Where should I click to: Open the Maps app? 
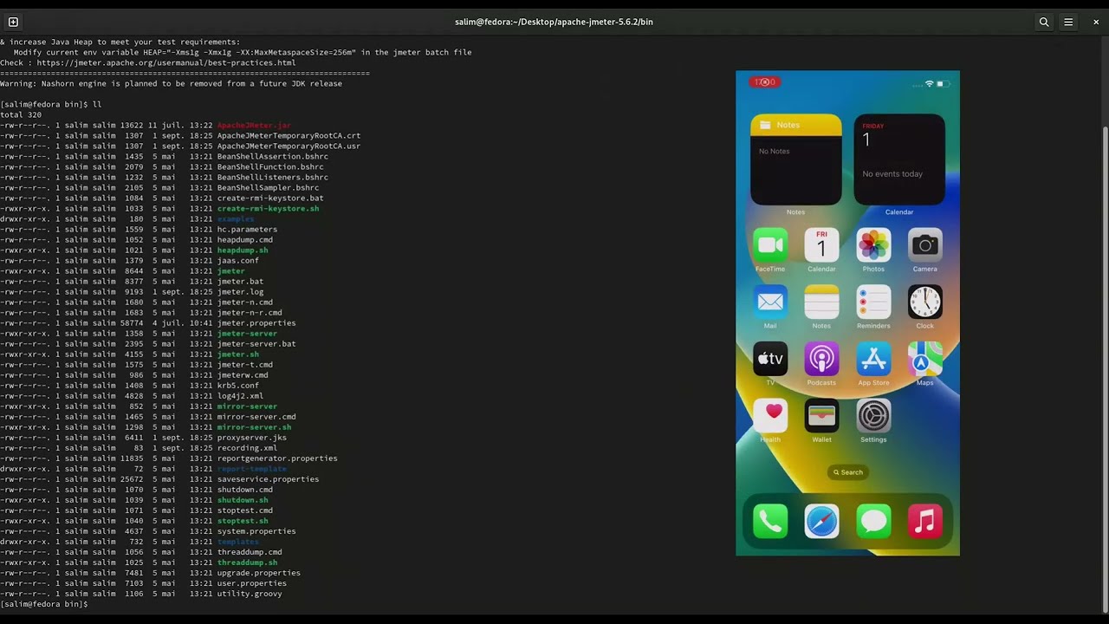pyautogui.click(x=924, y=359)
